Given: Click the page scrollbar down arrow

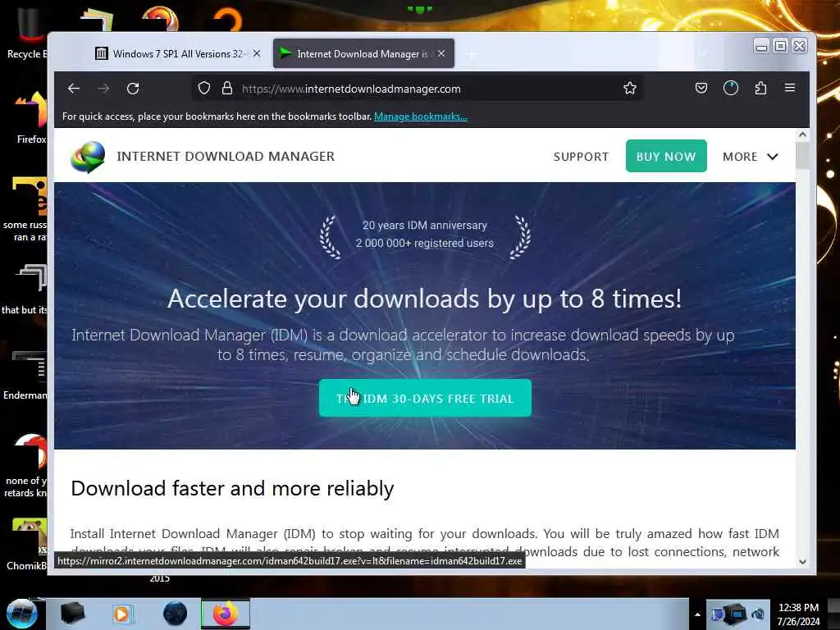Looking at the screenshot, I should [x=802, y=561].
